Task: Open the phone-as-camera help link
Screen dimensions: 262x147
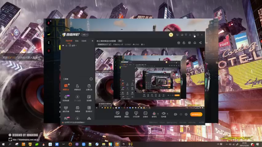Action: coord(75,122)
